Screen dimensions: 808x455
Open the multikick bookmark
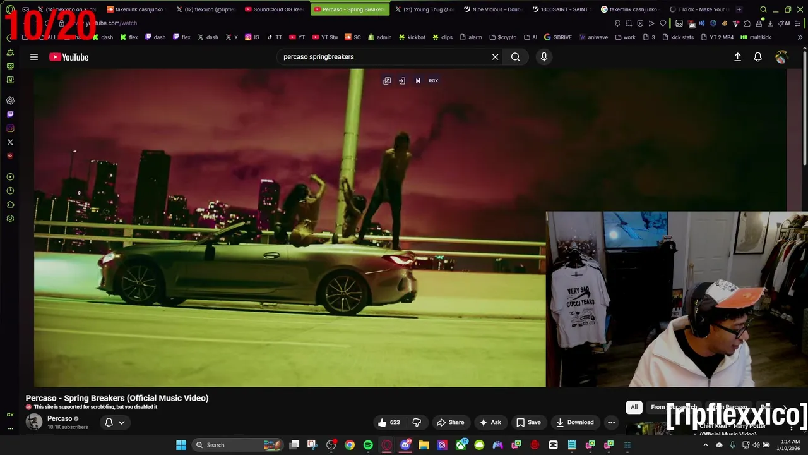[756, 37]
